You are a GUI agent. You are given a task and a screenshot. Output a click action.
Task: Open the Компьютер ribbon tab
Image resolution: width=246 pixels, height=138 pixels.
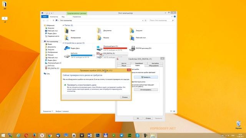tap(54, 16)
